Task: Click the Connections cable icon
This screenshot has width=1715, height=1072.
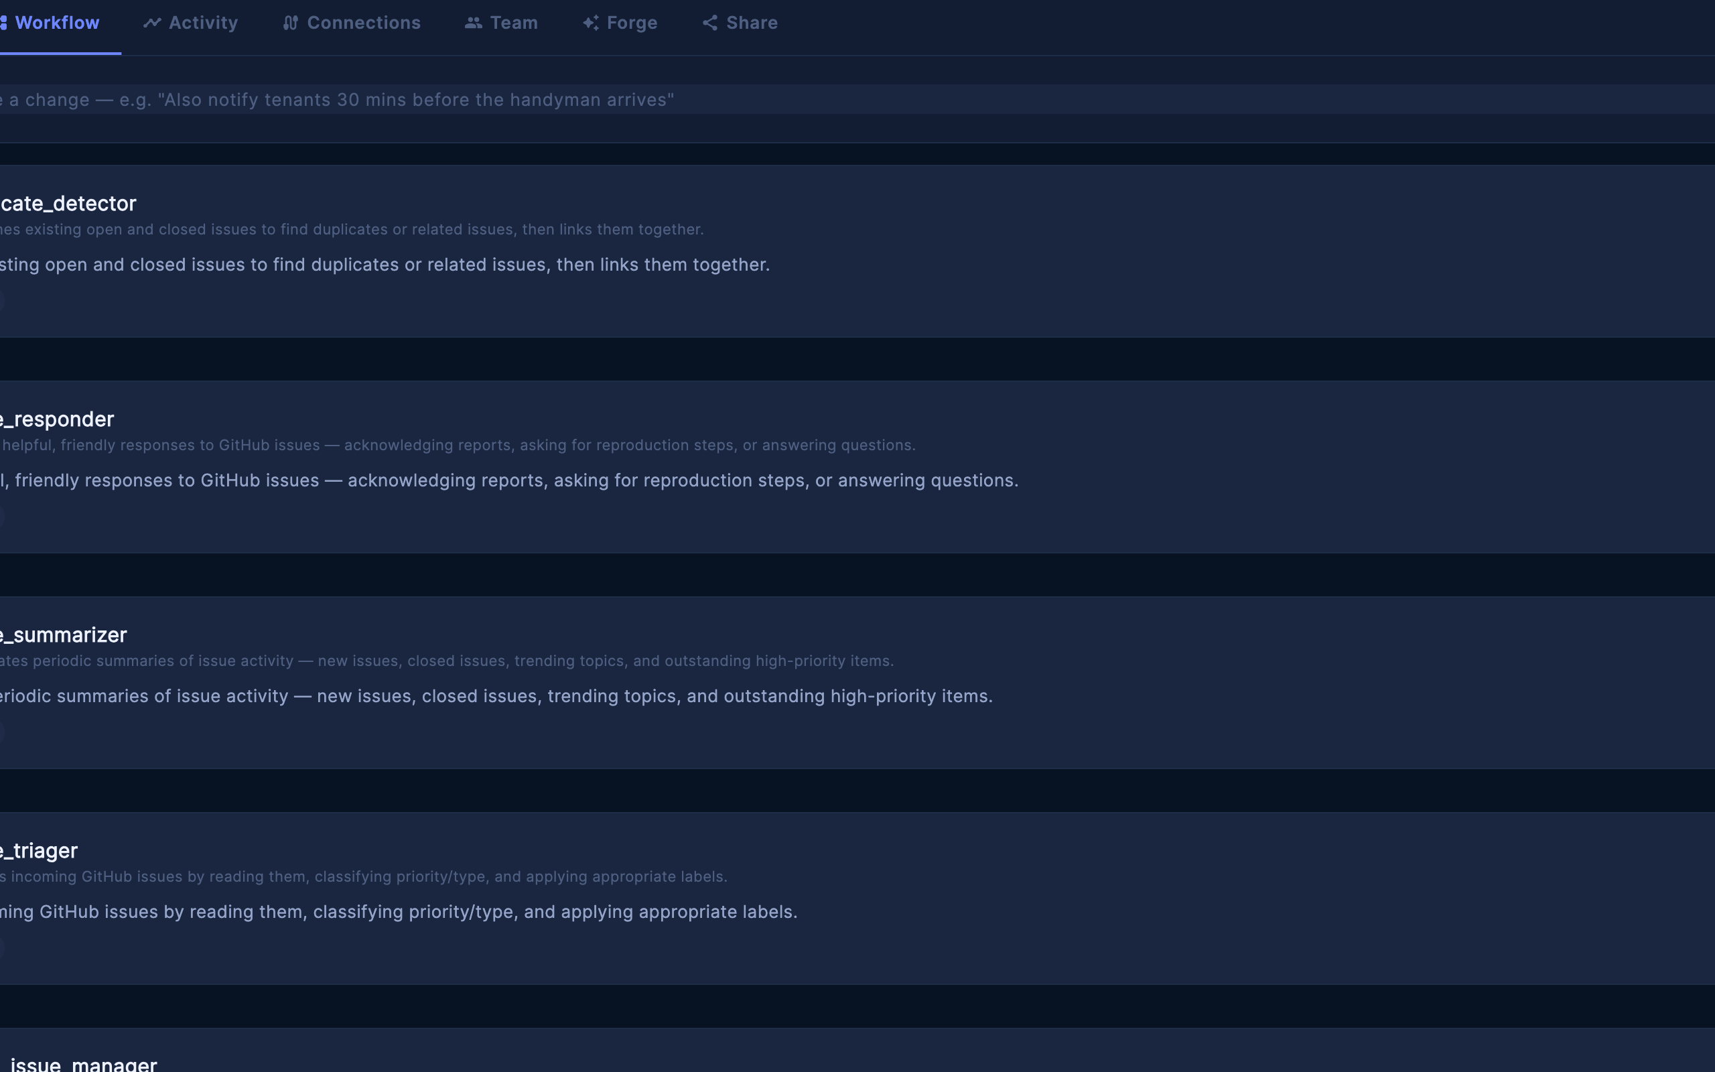Action: point(290,23)
